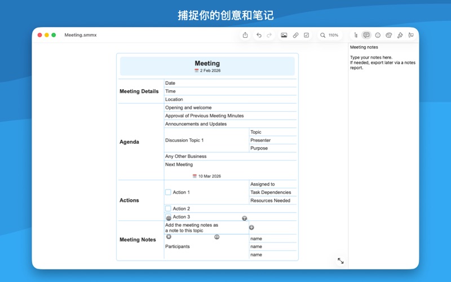Open the emoji stickers panel icon
The image size is (451, 282).
378,35
